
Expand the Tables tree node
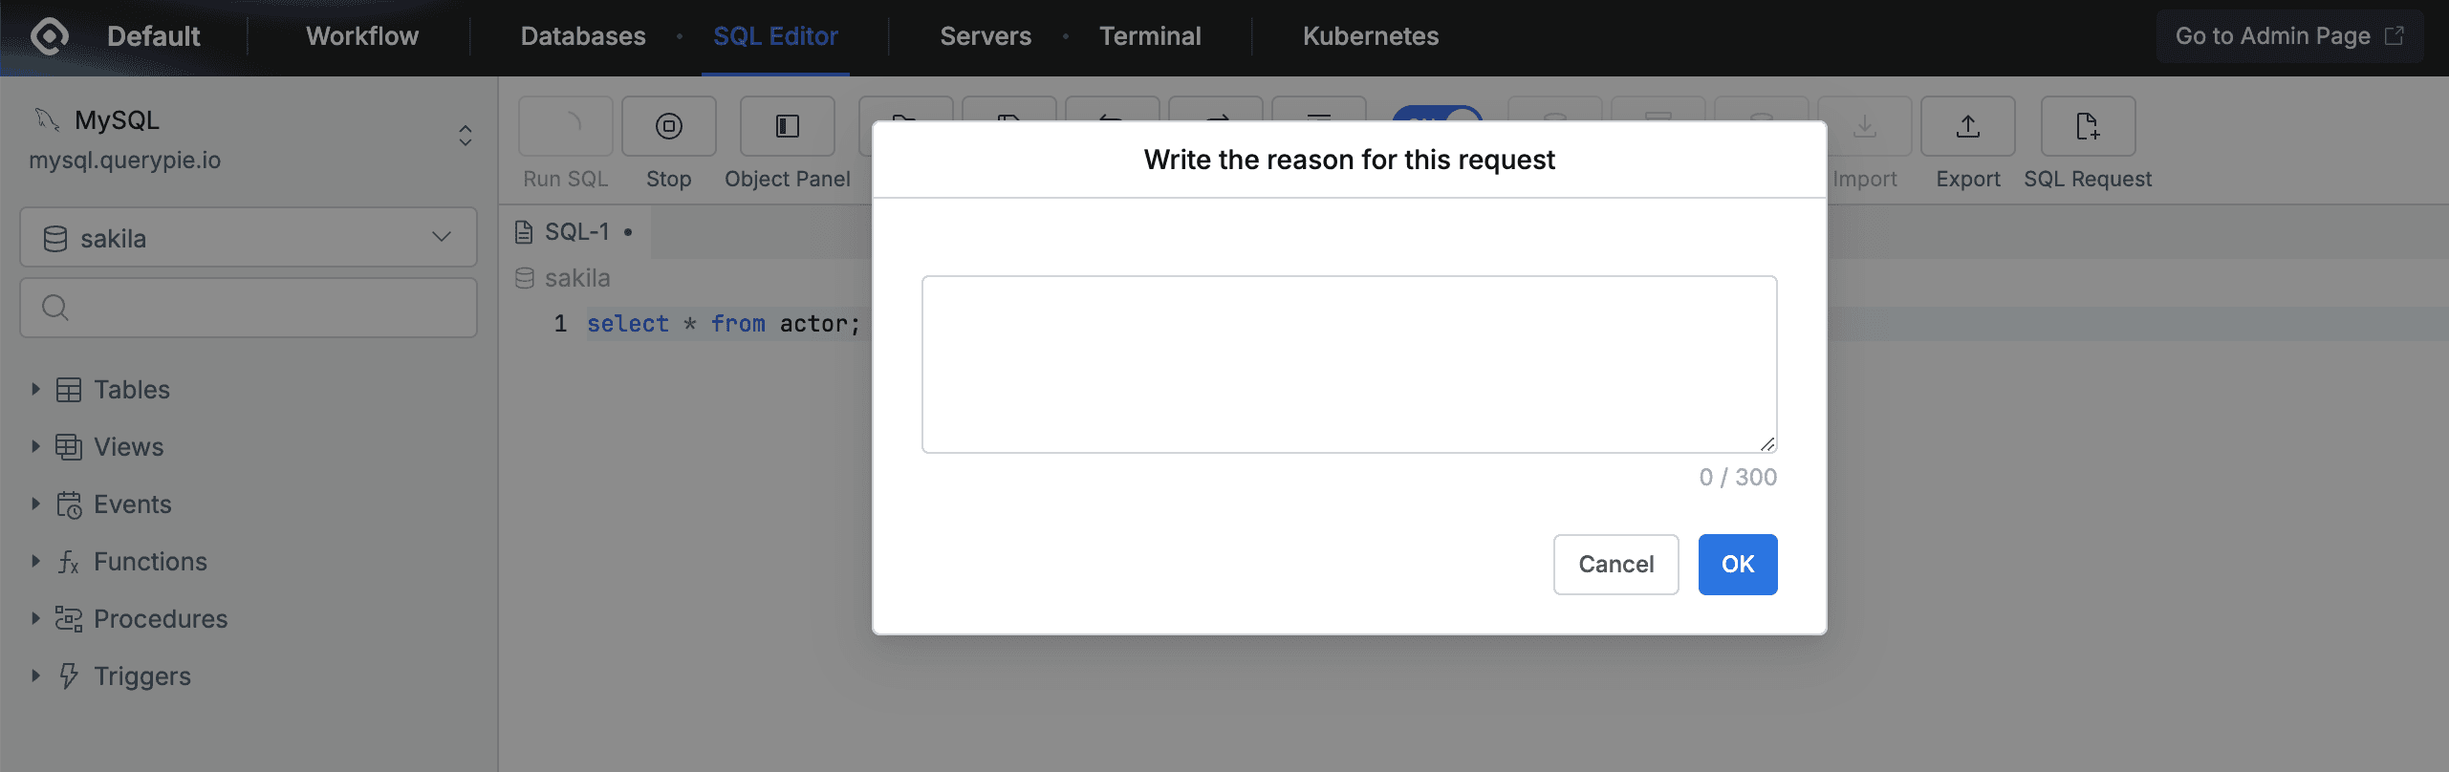35,389
